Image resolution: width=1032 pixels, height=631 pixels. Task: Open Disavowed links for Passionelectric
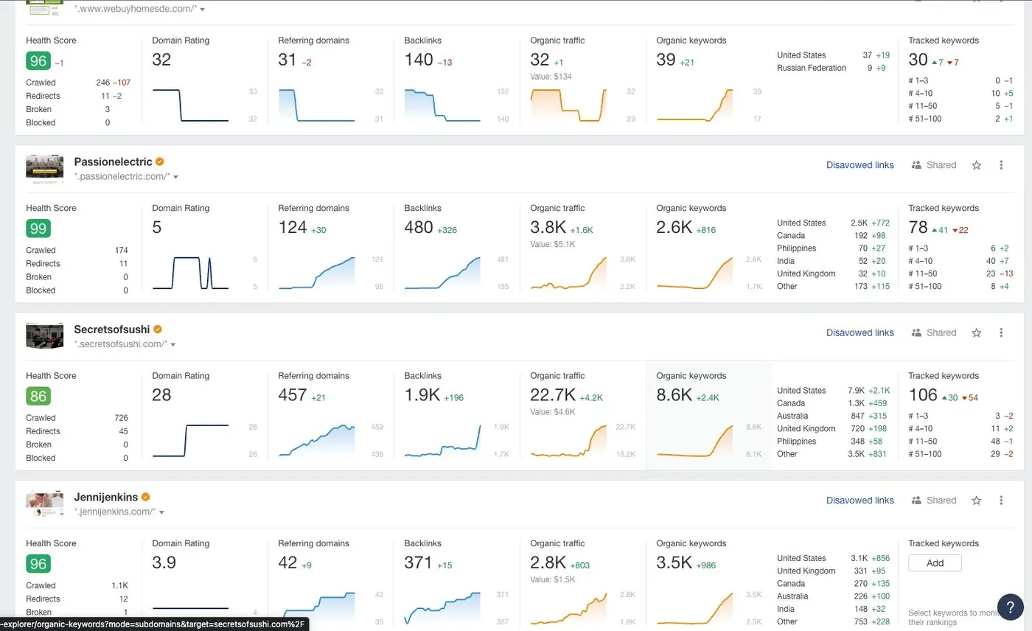[860, 165]
